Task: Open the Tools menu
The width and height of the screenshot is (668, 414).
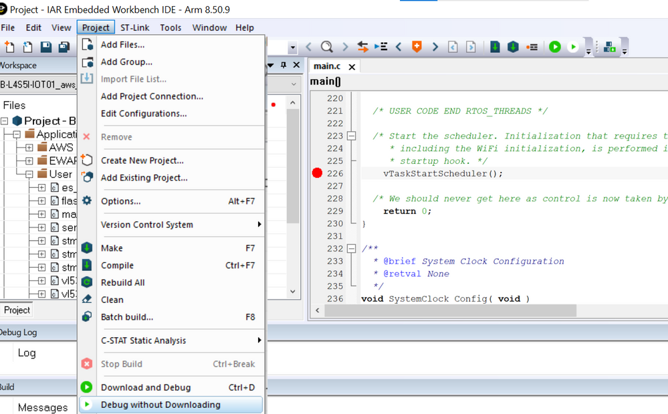Action: (x=171, y=27)
